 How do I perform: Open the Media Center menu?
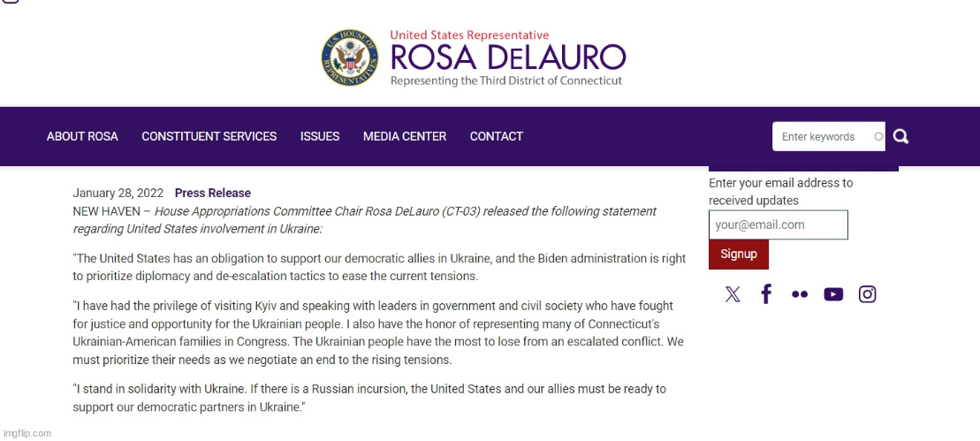[405, 136]
